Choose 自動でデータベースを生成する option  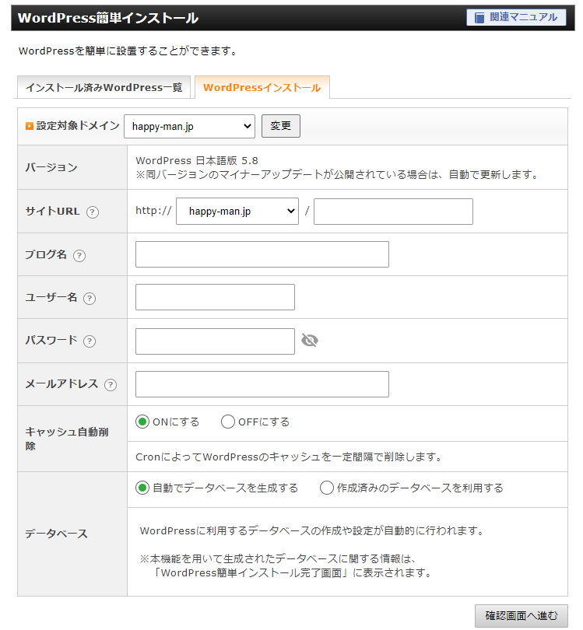click(x=142, y=488)
